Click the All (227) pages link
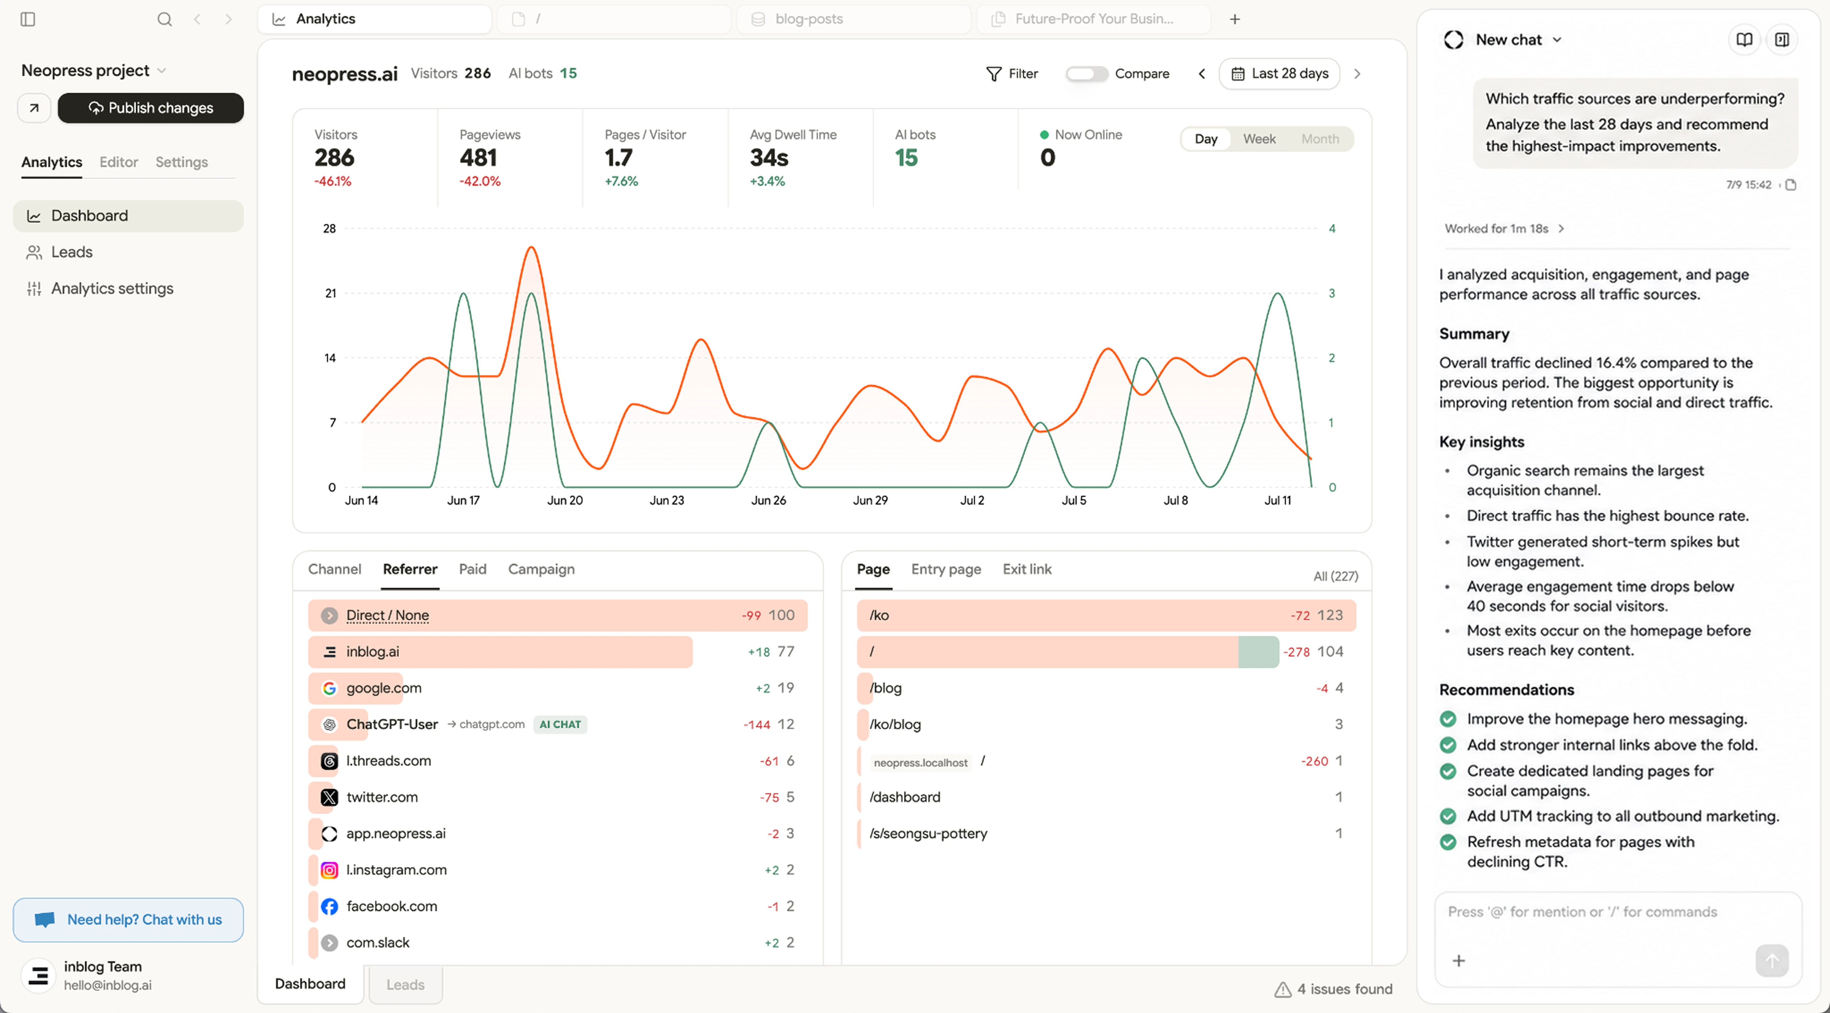The width and height of the screenshot is (1830, 1013). (1336, 576)
